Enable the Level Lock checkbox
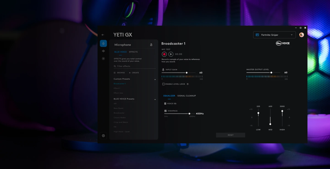Screen dimensions: 330x169 163,84
